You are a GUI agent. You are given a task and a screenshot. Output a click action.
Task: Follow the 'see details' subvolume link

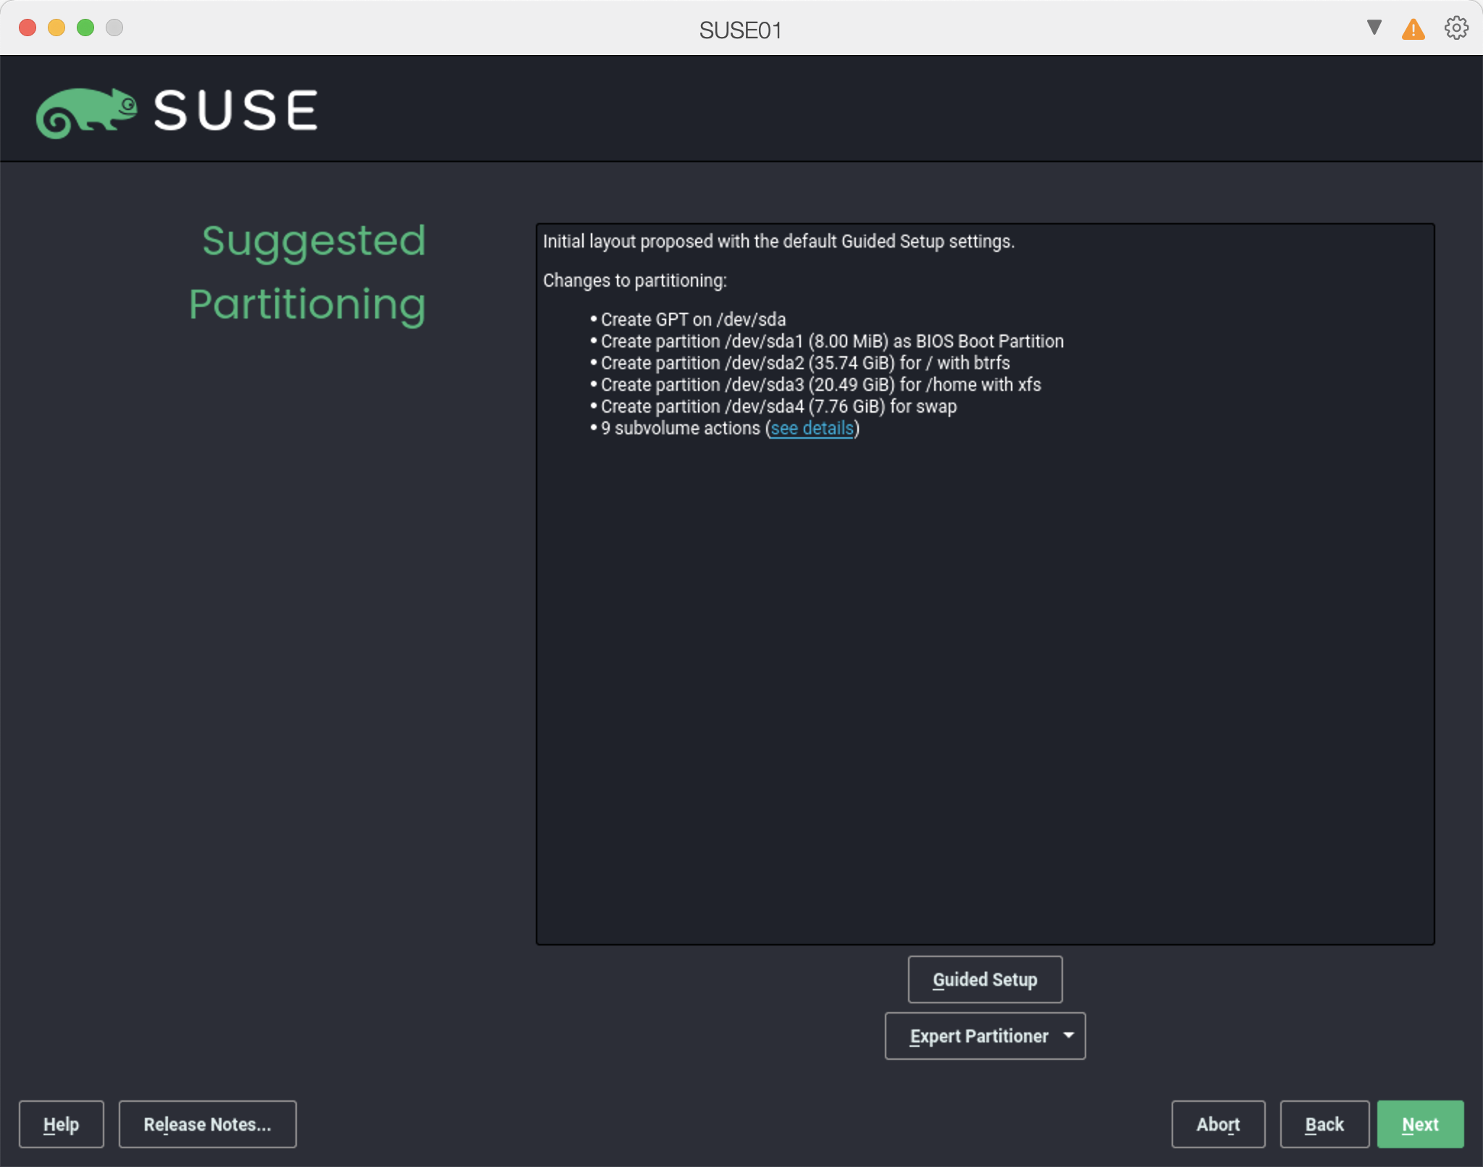812,429
